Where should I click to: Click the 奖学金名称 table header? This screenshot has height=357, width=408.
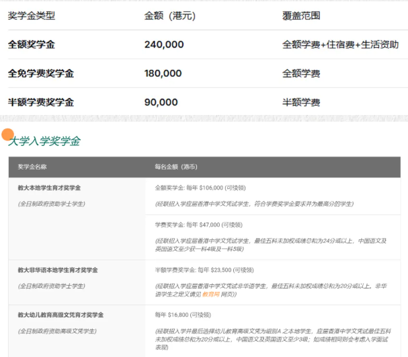point(32,167)
